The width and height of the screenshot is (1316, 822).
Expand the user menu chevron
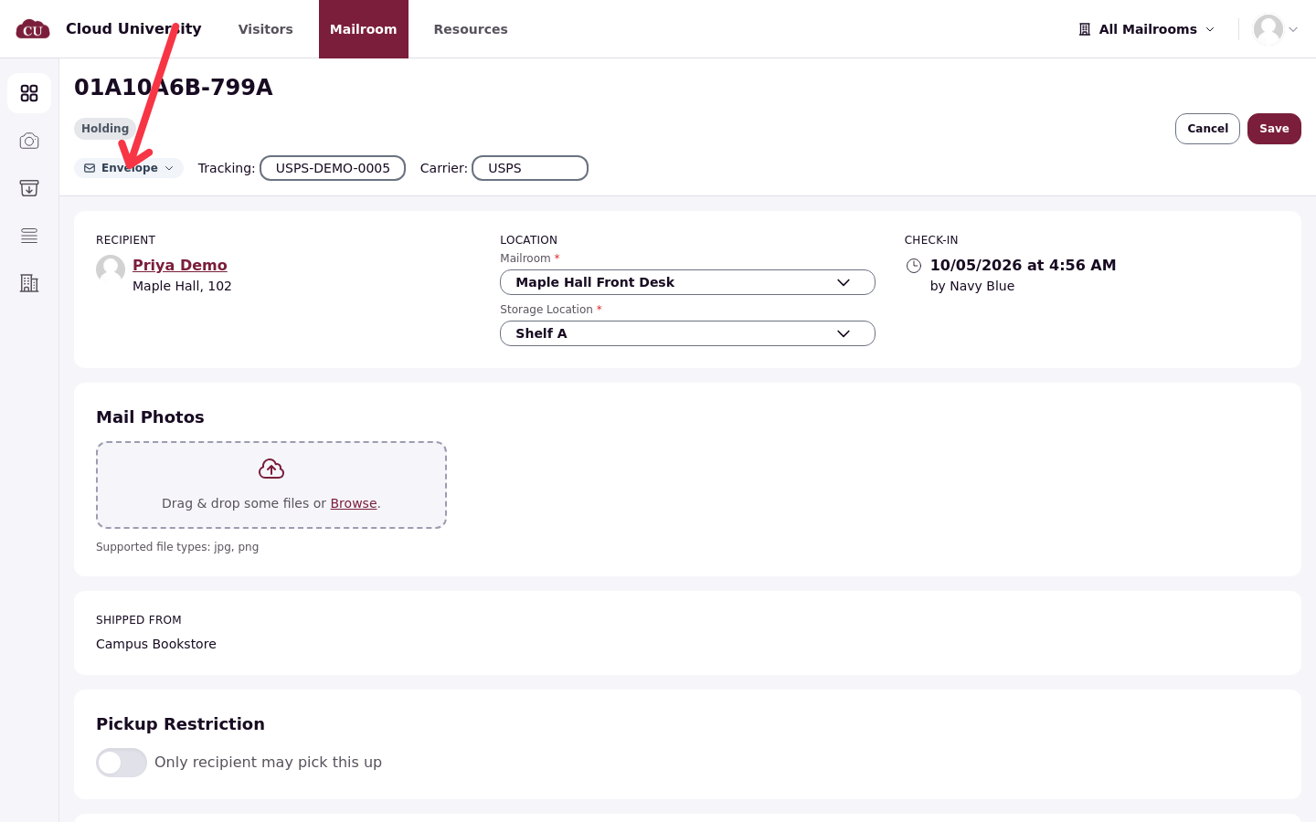click(1293, 29)
